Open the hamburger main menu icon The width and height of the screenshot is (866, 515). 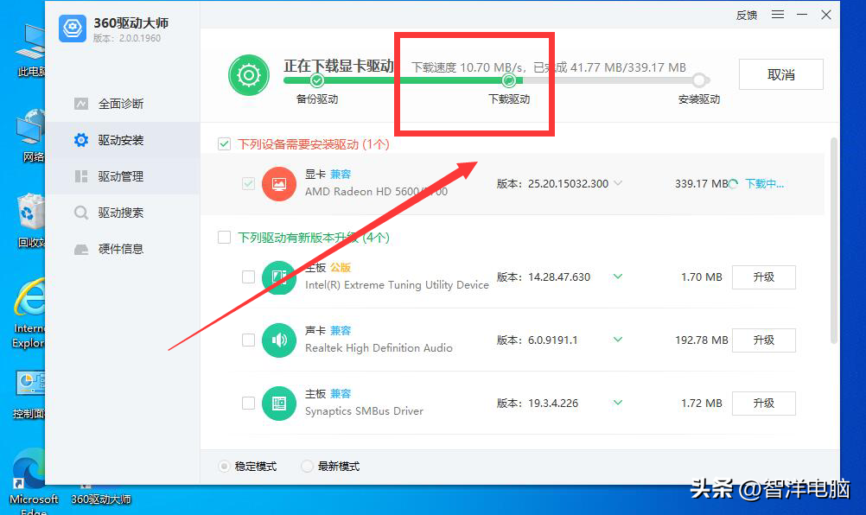tap(778, 15)
